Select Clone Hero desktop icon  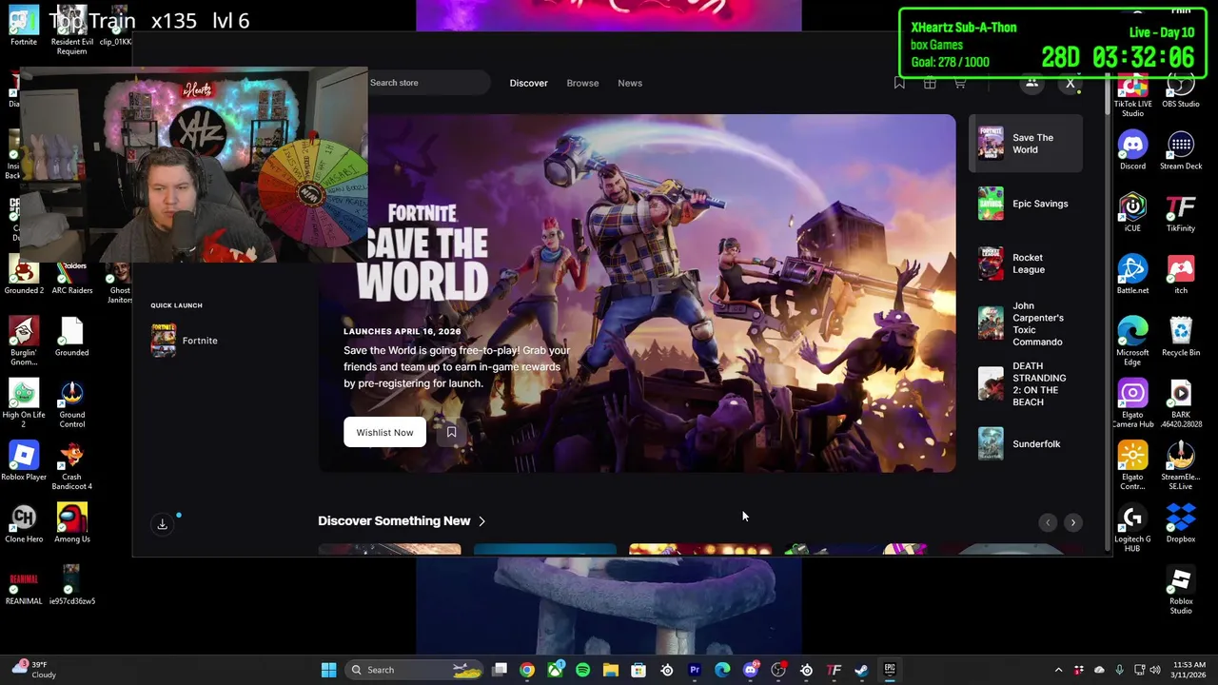(x=24, y=524)
